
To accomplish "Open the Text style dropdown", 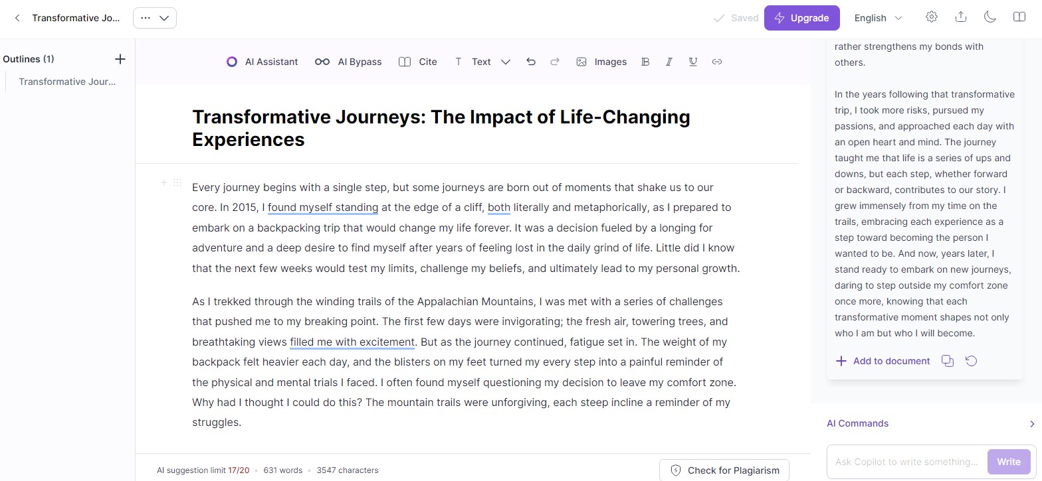I will 482,62.
